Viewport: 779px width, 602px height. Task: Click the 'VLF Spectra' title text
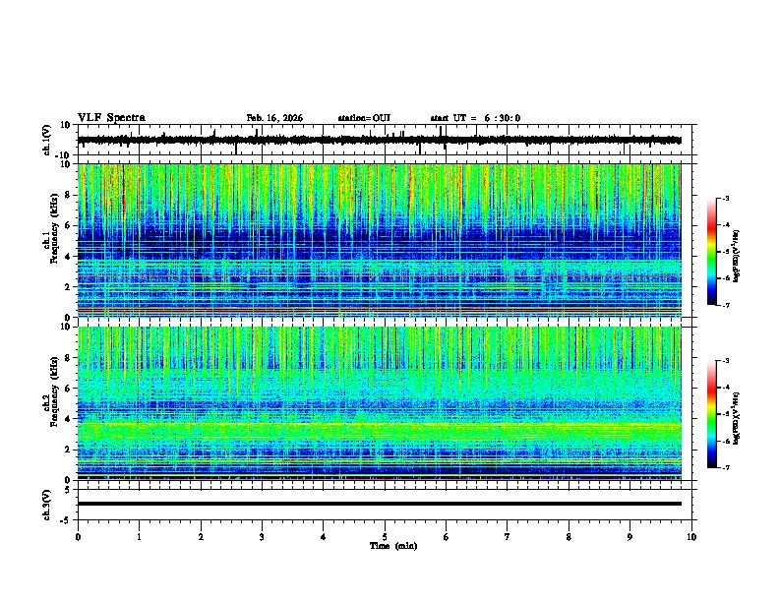pyautogui.click(x=111, y=118)
